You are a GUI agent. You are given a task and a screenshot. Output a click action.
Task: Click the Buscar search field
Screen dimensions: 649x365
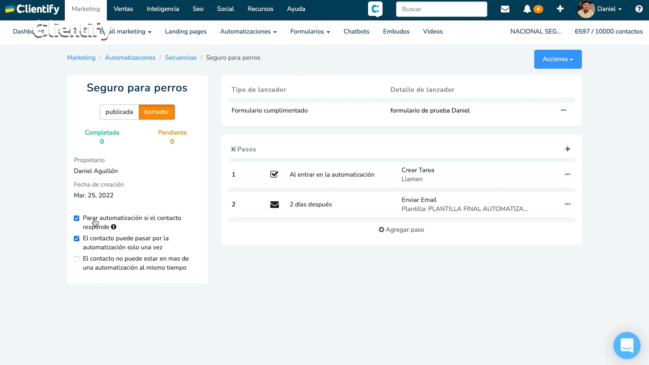coord(441,9)
